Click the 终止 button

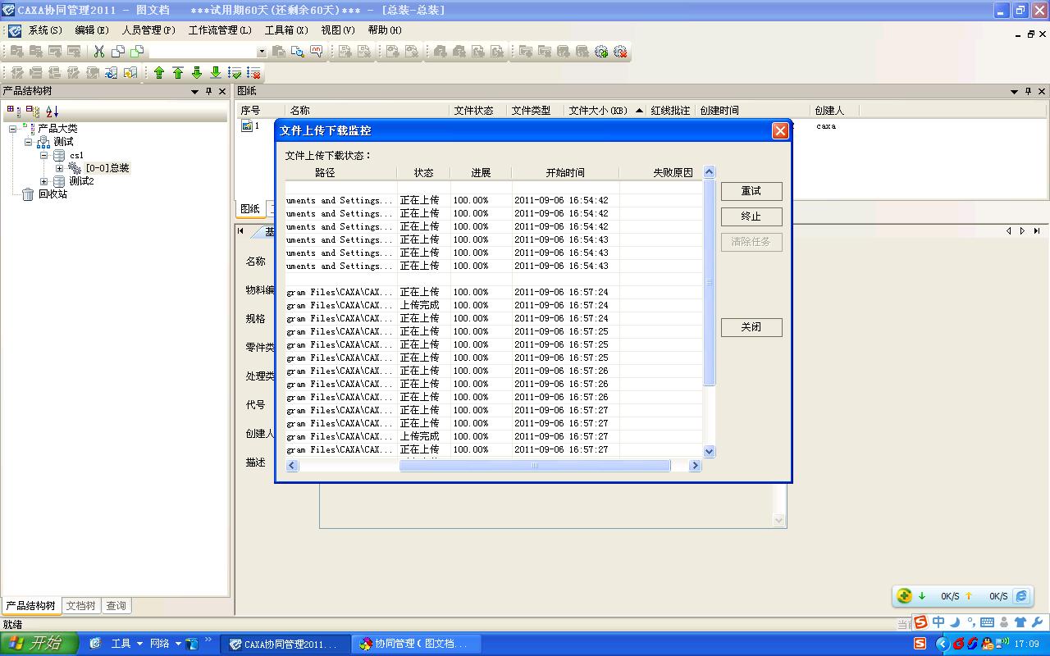pos(751,216)
